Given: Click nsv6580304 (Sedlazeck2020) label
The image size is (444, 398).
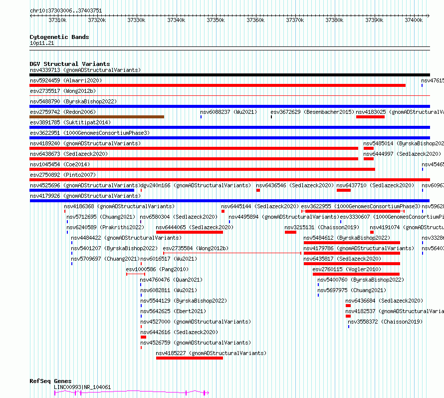Looking at the screenshot, I should pyautogui.click(x=179, y=217).
